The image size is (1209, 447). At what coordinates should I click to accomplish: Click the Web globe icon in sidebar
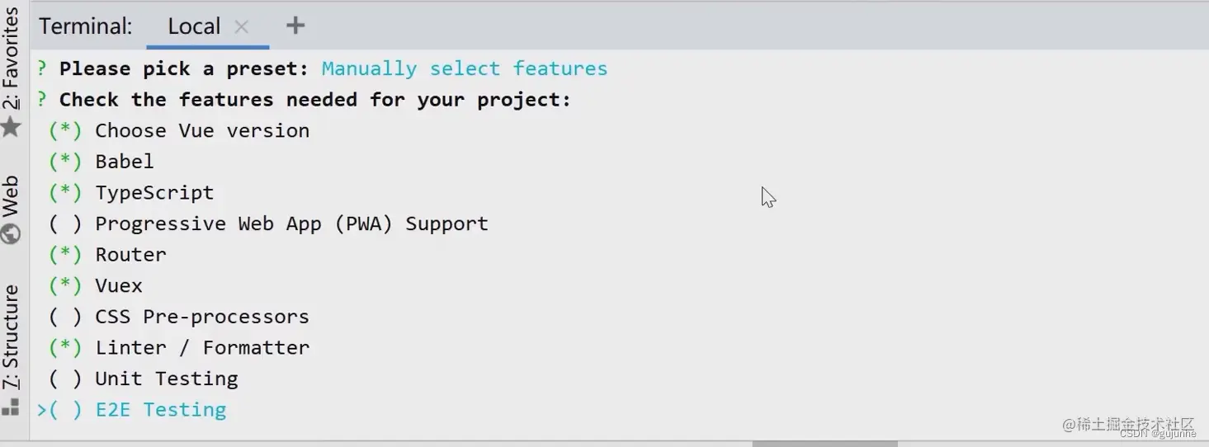click(x=11, y=234)
